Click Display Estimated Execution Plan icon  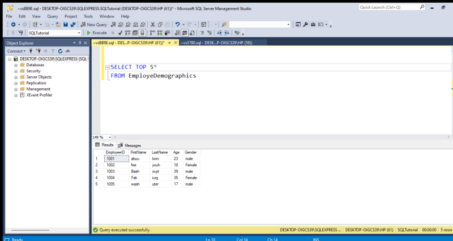(127, 33)
